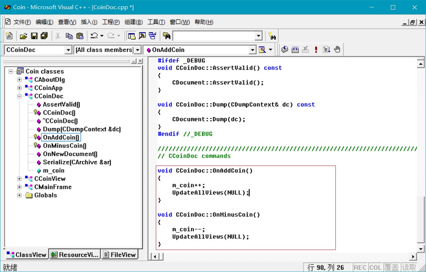Screen dimensions: 426x272
Task: Click the Undo arrow icon
Action: click(x=94, y=36)
